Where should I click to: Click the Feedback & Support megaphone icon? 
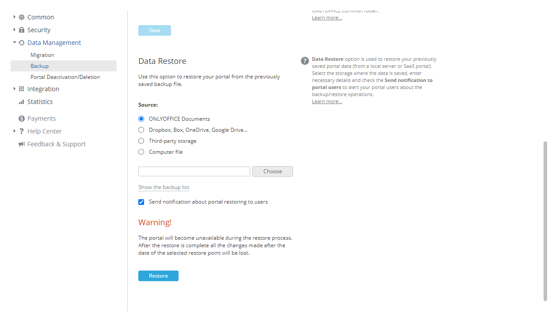[21, 144]
